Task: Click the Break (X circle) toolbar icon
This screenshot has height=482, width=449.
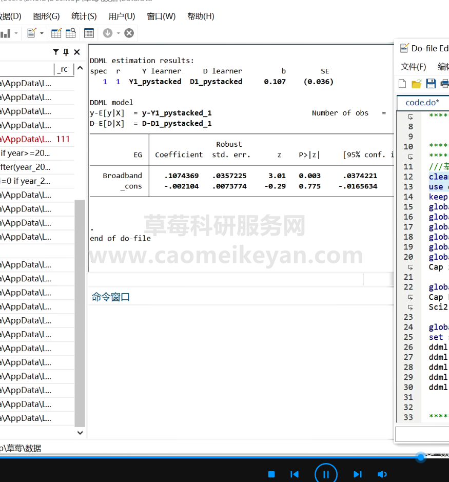Action: pos(129,33)
